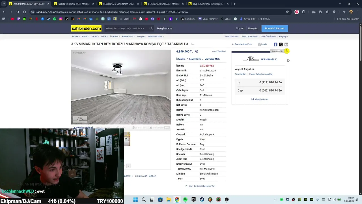Open Tüm ilanları of the seller
This screenshot has height=204, width=362.
click(x=240, y=74)
